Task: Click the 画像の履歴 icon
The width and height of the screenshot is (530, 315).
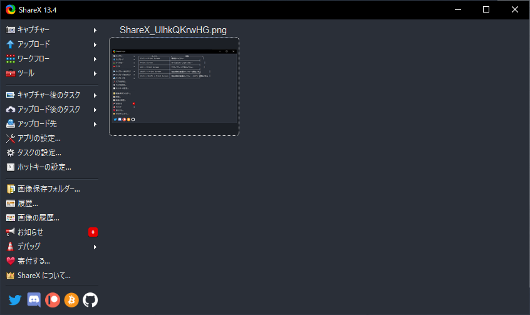Action: point(11,218)
